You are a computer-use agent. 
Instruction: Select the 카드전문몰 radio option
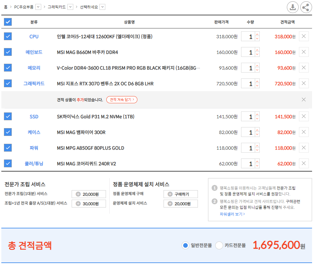click(219, 245)
